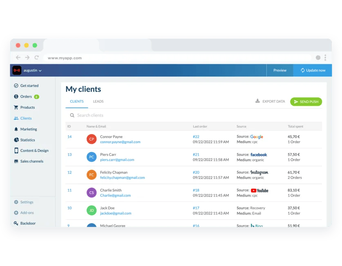Switch to the LEADS tab
342x266 pixels.
pyautogui.click(x=98, y=101)
